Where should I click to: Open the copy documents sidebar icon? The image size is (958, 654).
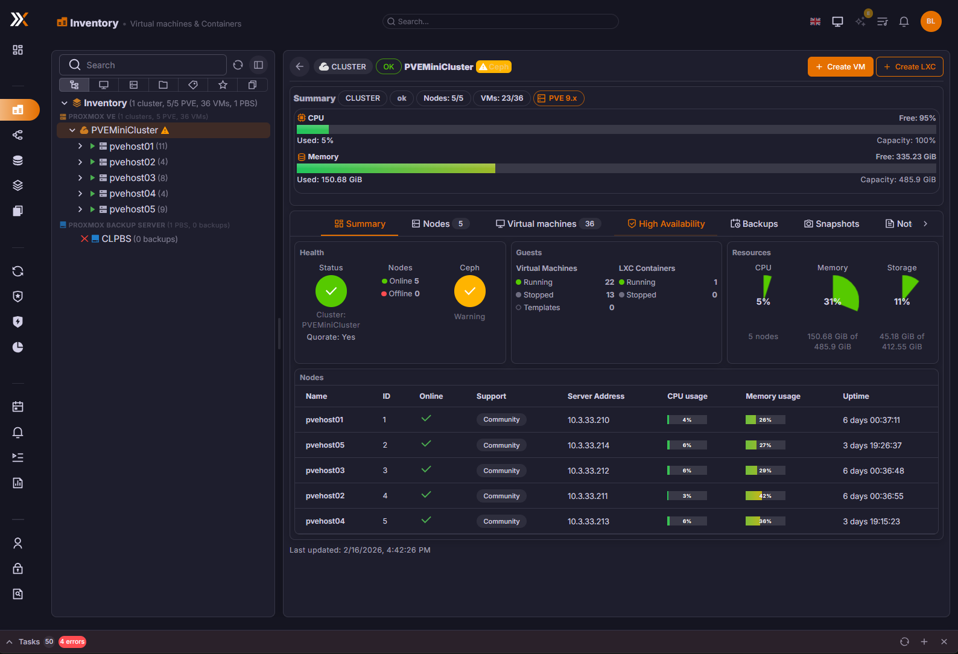point(18,211)
